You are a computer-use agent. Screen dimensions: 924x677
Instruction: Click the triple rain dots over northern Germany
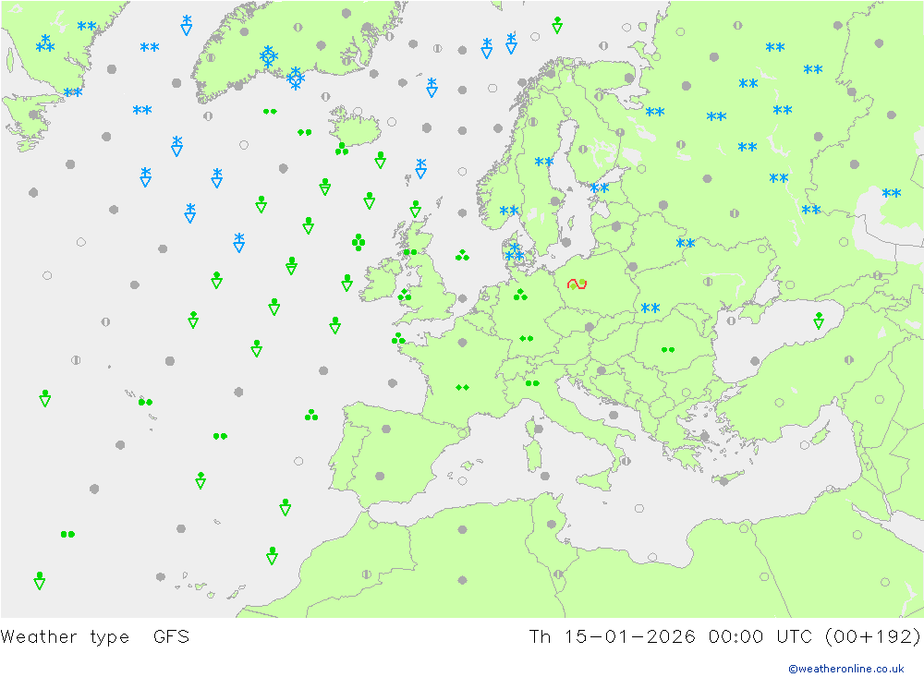pos(520,295)
